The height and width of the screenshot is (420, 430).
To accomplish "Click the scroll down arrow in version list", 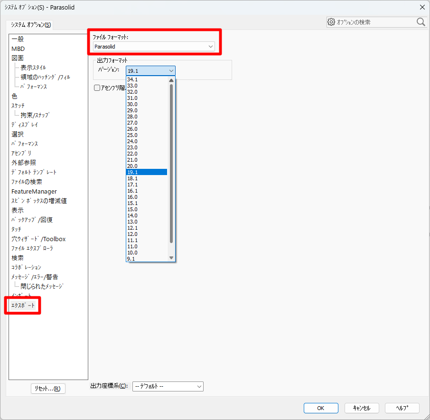I will click(x=171, y=258).
